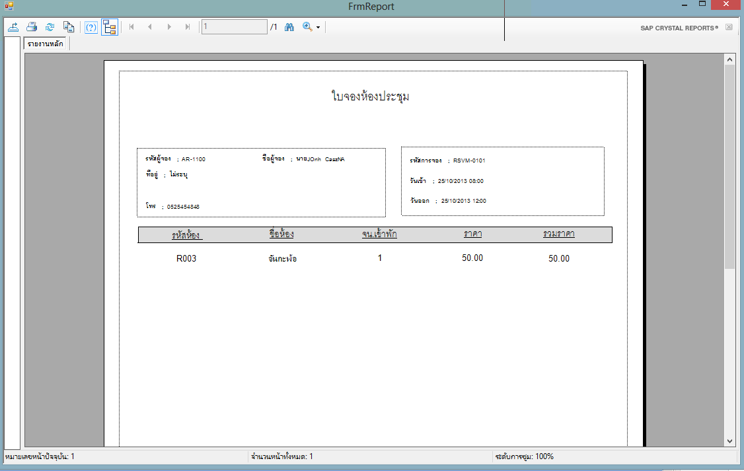Expand the zoom level dropdown arrow
Viewport: 744px width, 471px height.
[x=318, y=28]
